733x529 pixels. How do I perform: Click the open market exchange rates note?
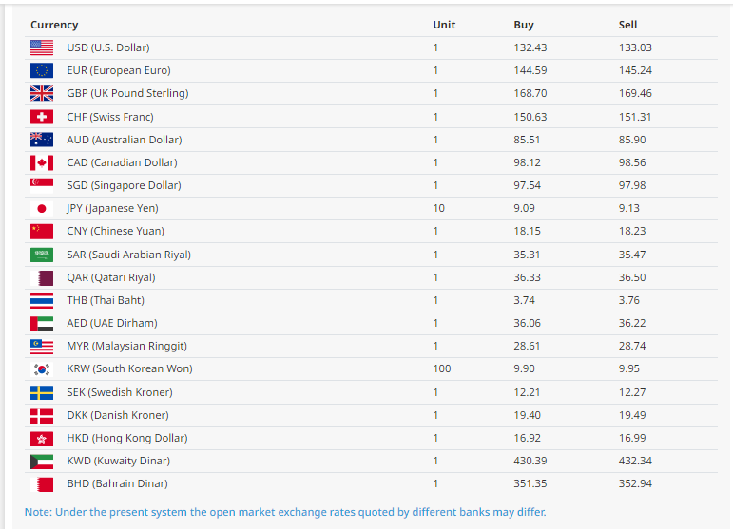[x=285, y=512]
